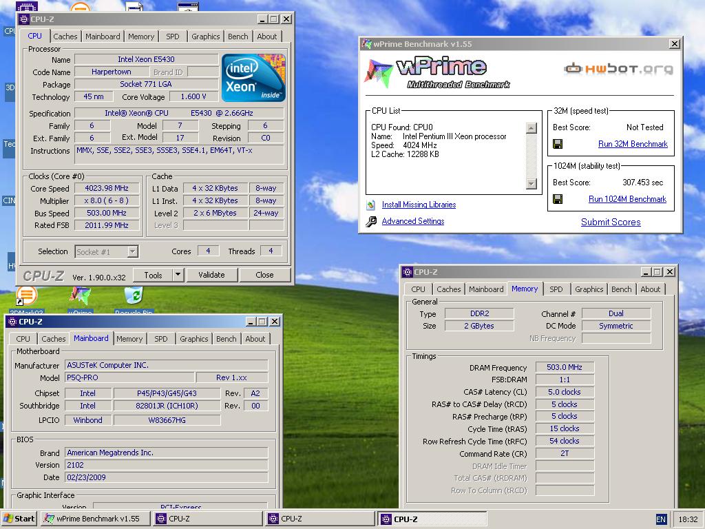
Task: Click the Validate button
Action: [211, 275]
